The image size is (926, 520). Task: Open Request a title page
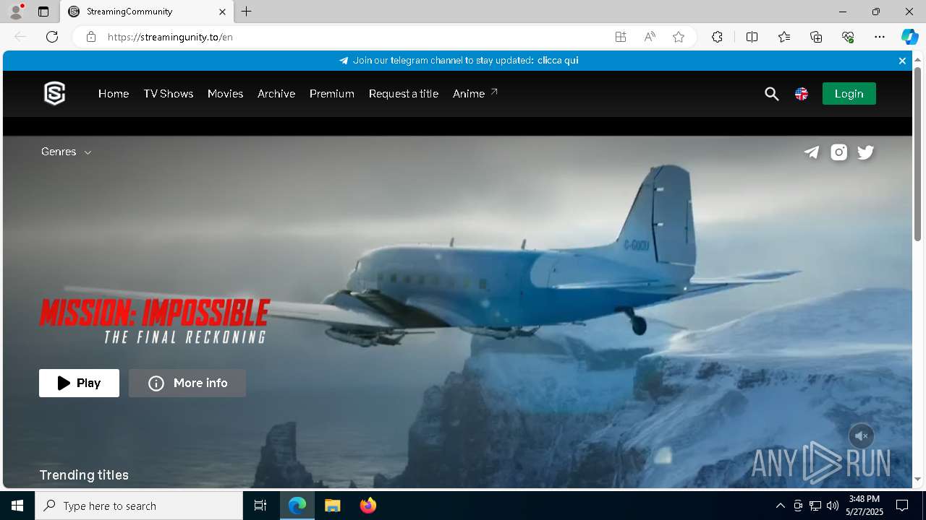click(404, 94)
